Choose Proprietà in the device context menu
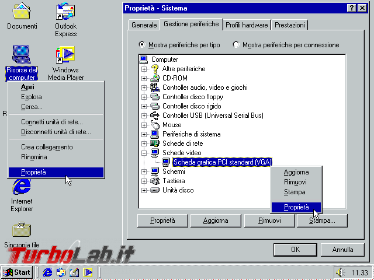This screenshot has height=280, width=374. click(296, 207)
